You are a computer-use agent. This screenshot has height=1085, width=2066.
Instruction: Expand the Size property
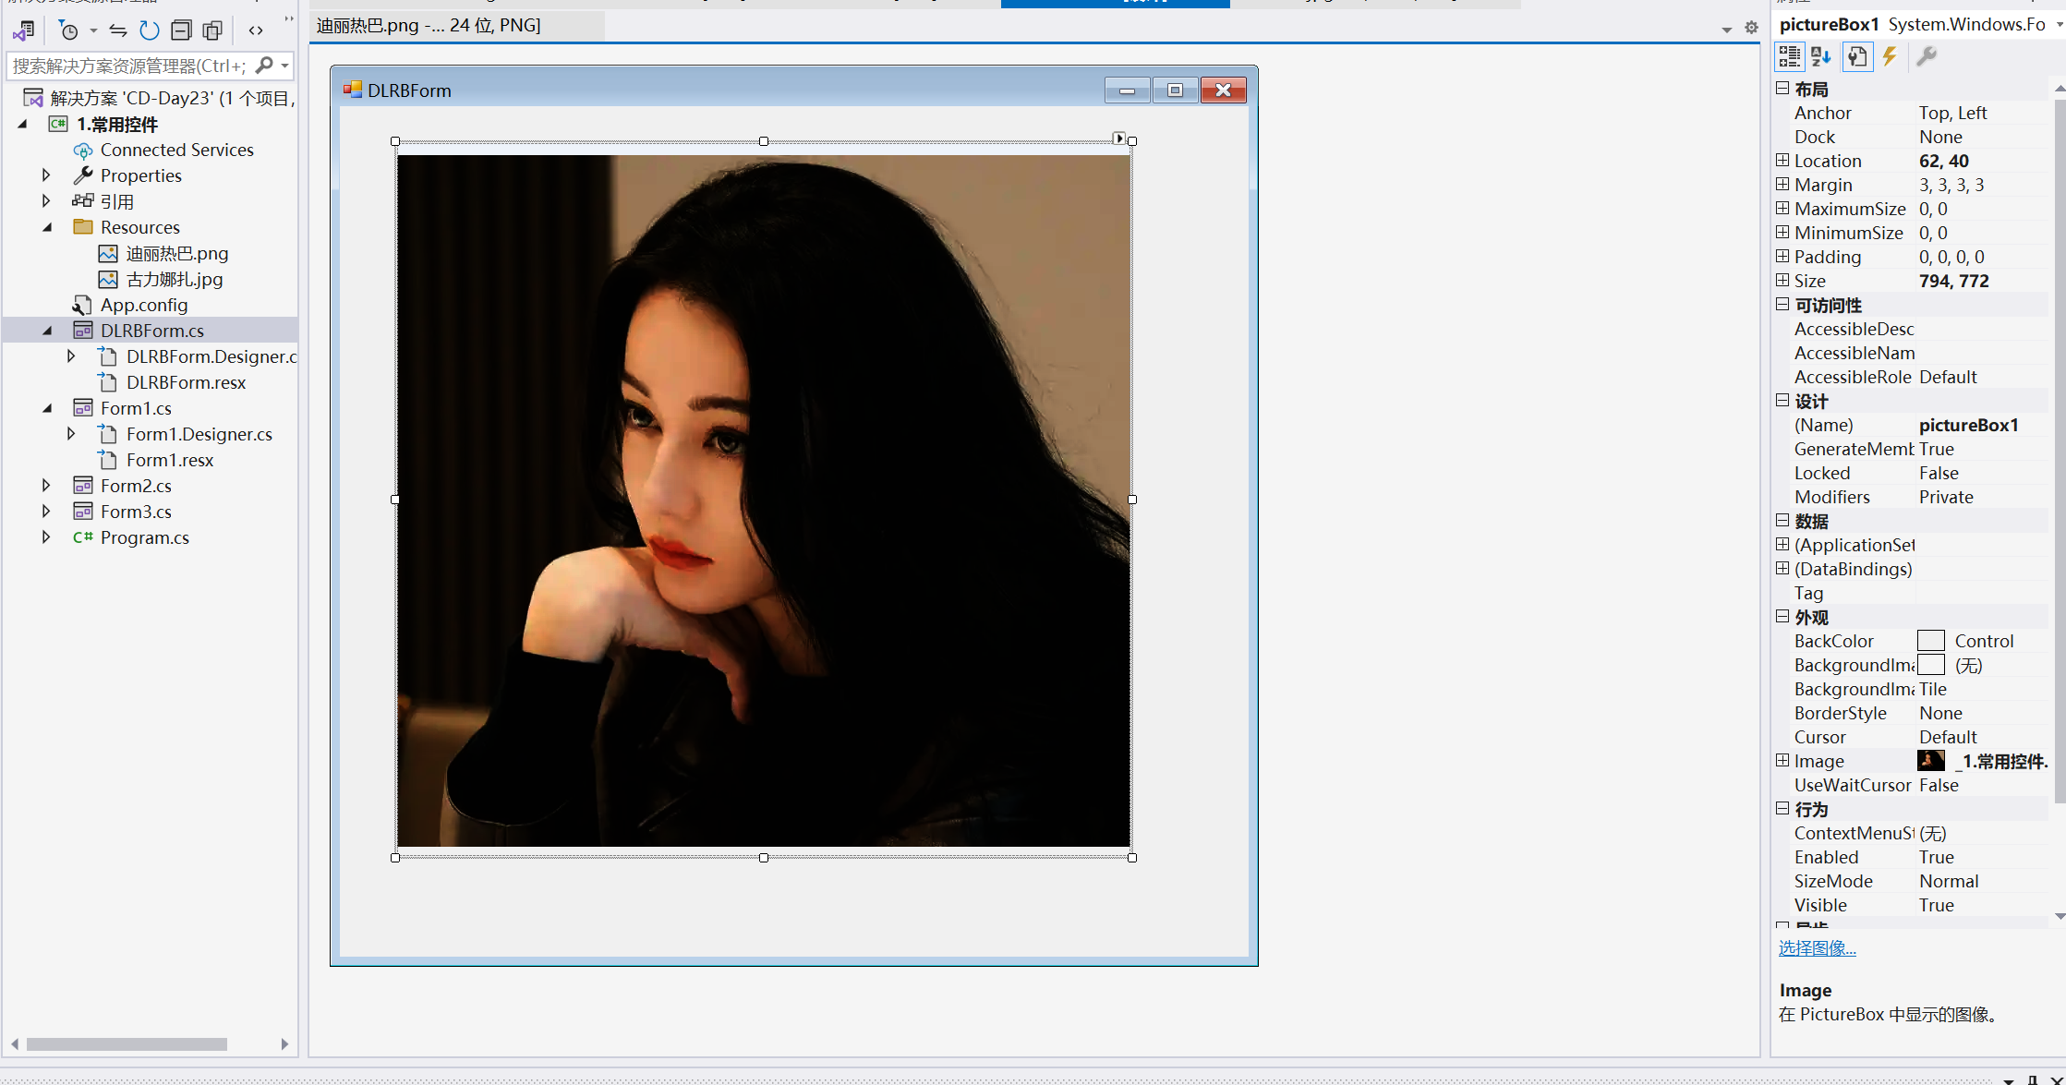tap(1782, 280)
